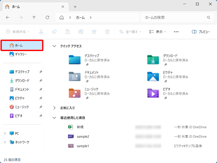Click the pin icon next to sidebar ダウンロード
The width and height of the screenshot is (217, 163).
41,80
